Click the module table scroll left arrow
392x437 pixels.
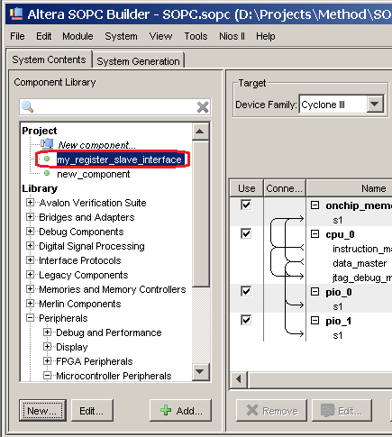point(239,379)
